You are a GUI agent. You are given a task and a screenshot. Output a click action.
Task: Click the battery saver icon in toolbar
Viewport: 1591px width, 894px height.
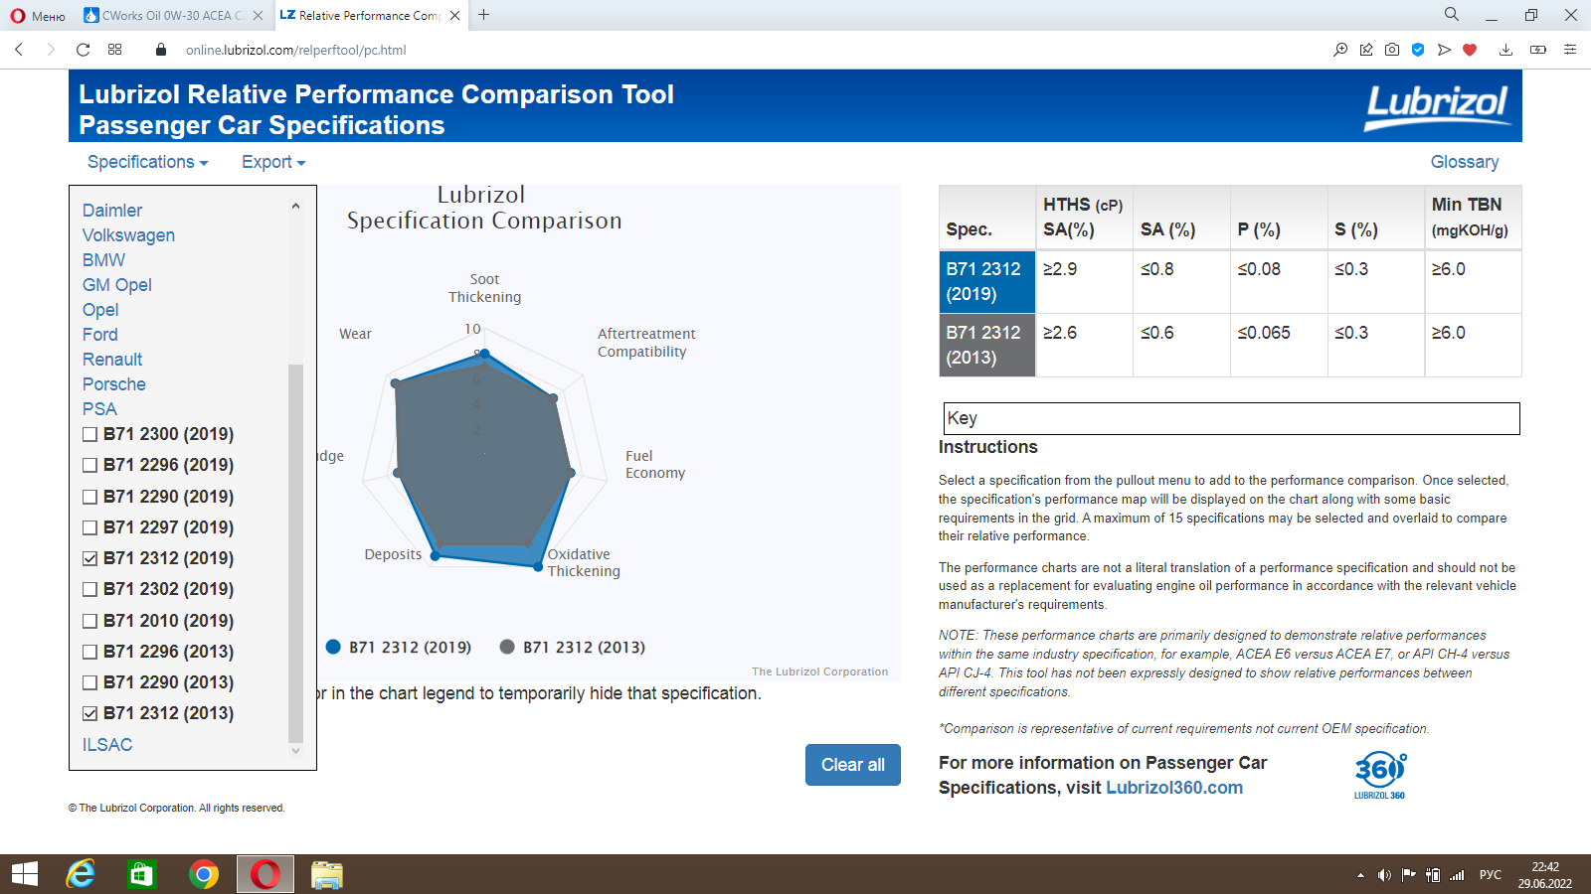point(1538,50)
